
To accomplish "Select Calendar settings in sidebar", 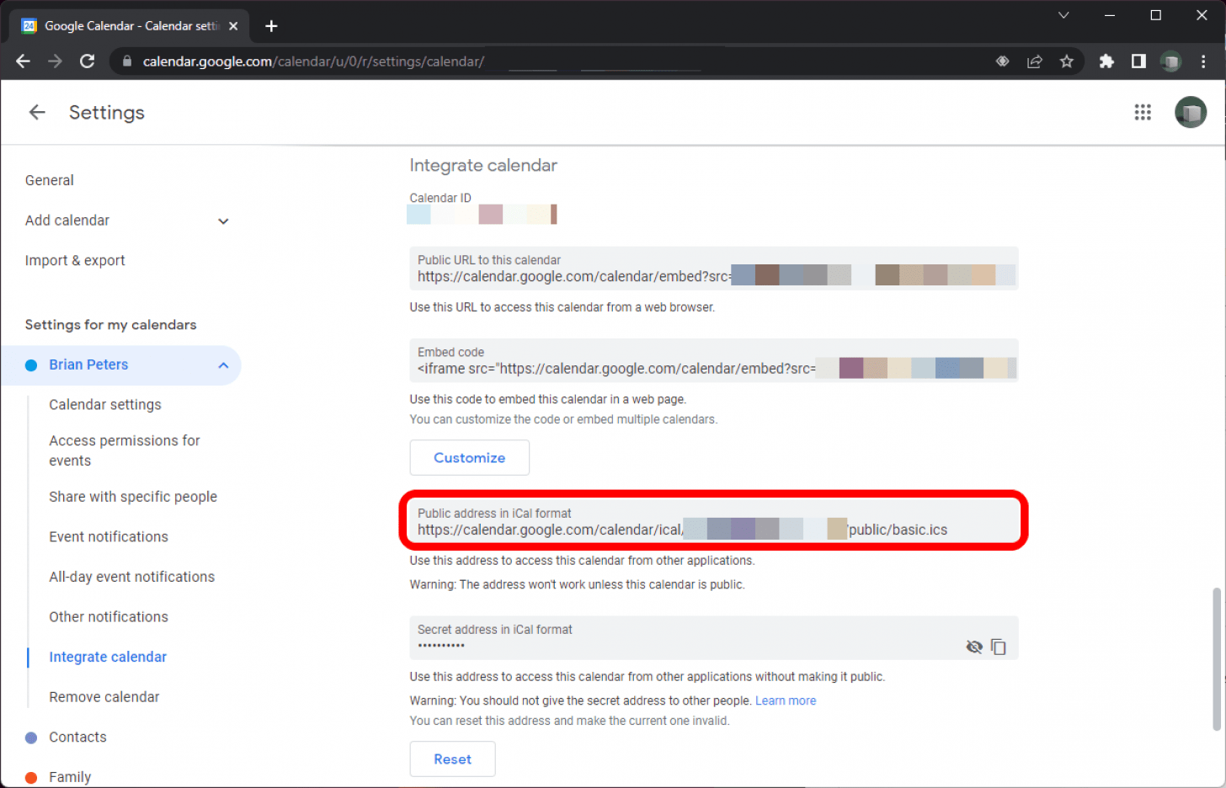I will [x=105, y=405].
